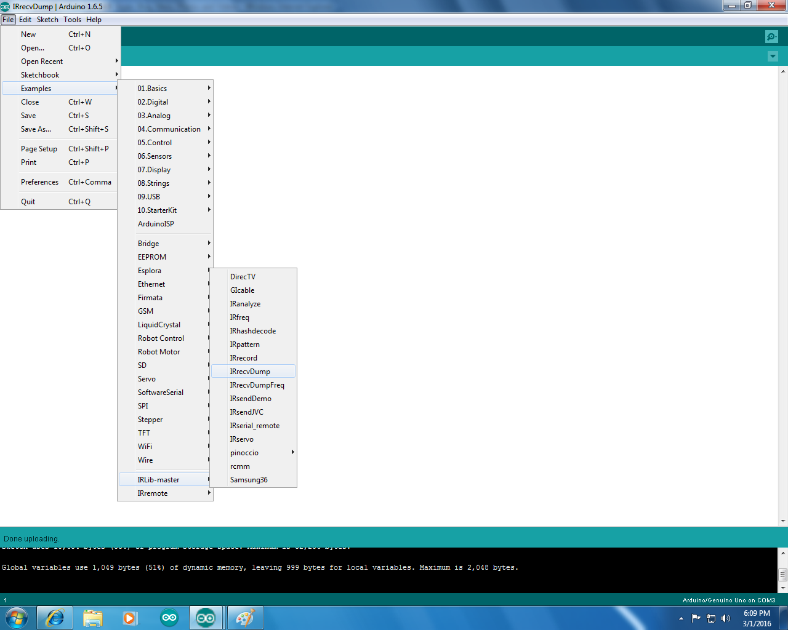The width and height of the screenshot is (788, 630).
Task: Click the Arduino/Genuino Uno on COM3 status
Action: click(729, 600)
